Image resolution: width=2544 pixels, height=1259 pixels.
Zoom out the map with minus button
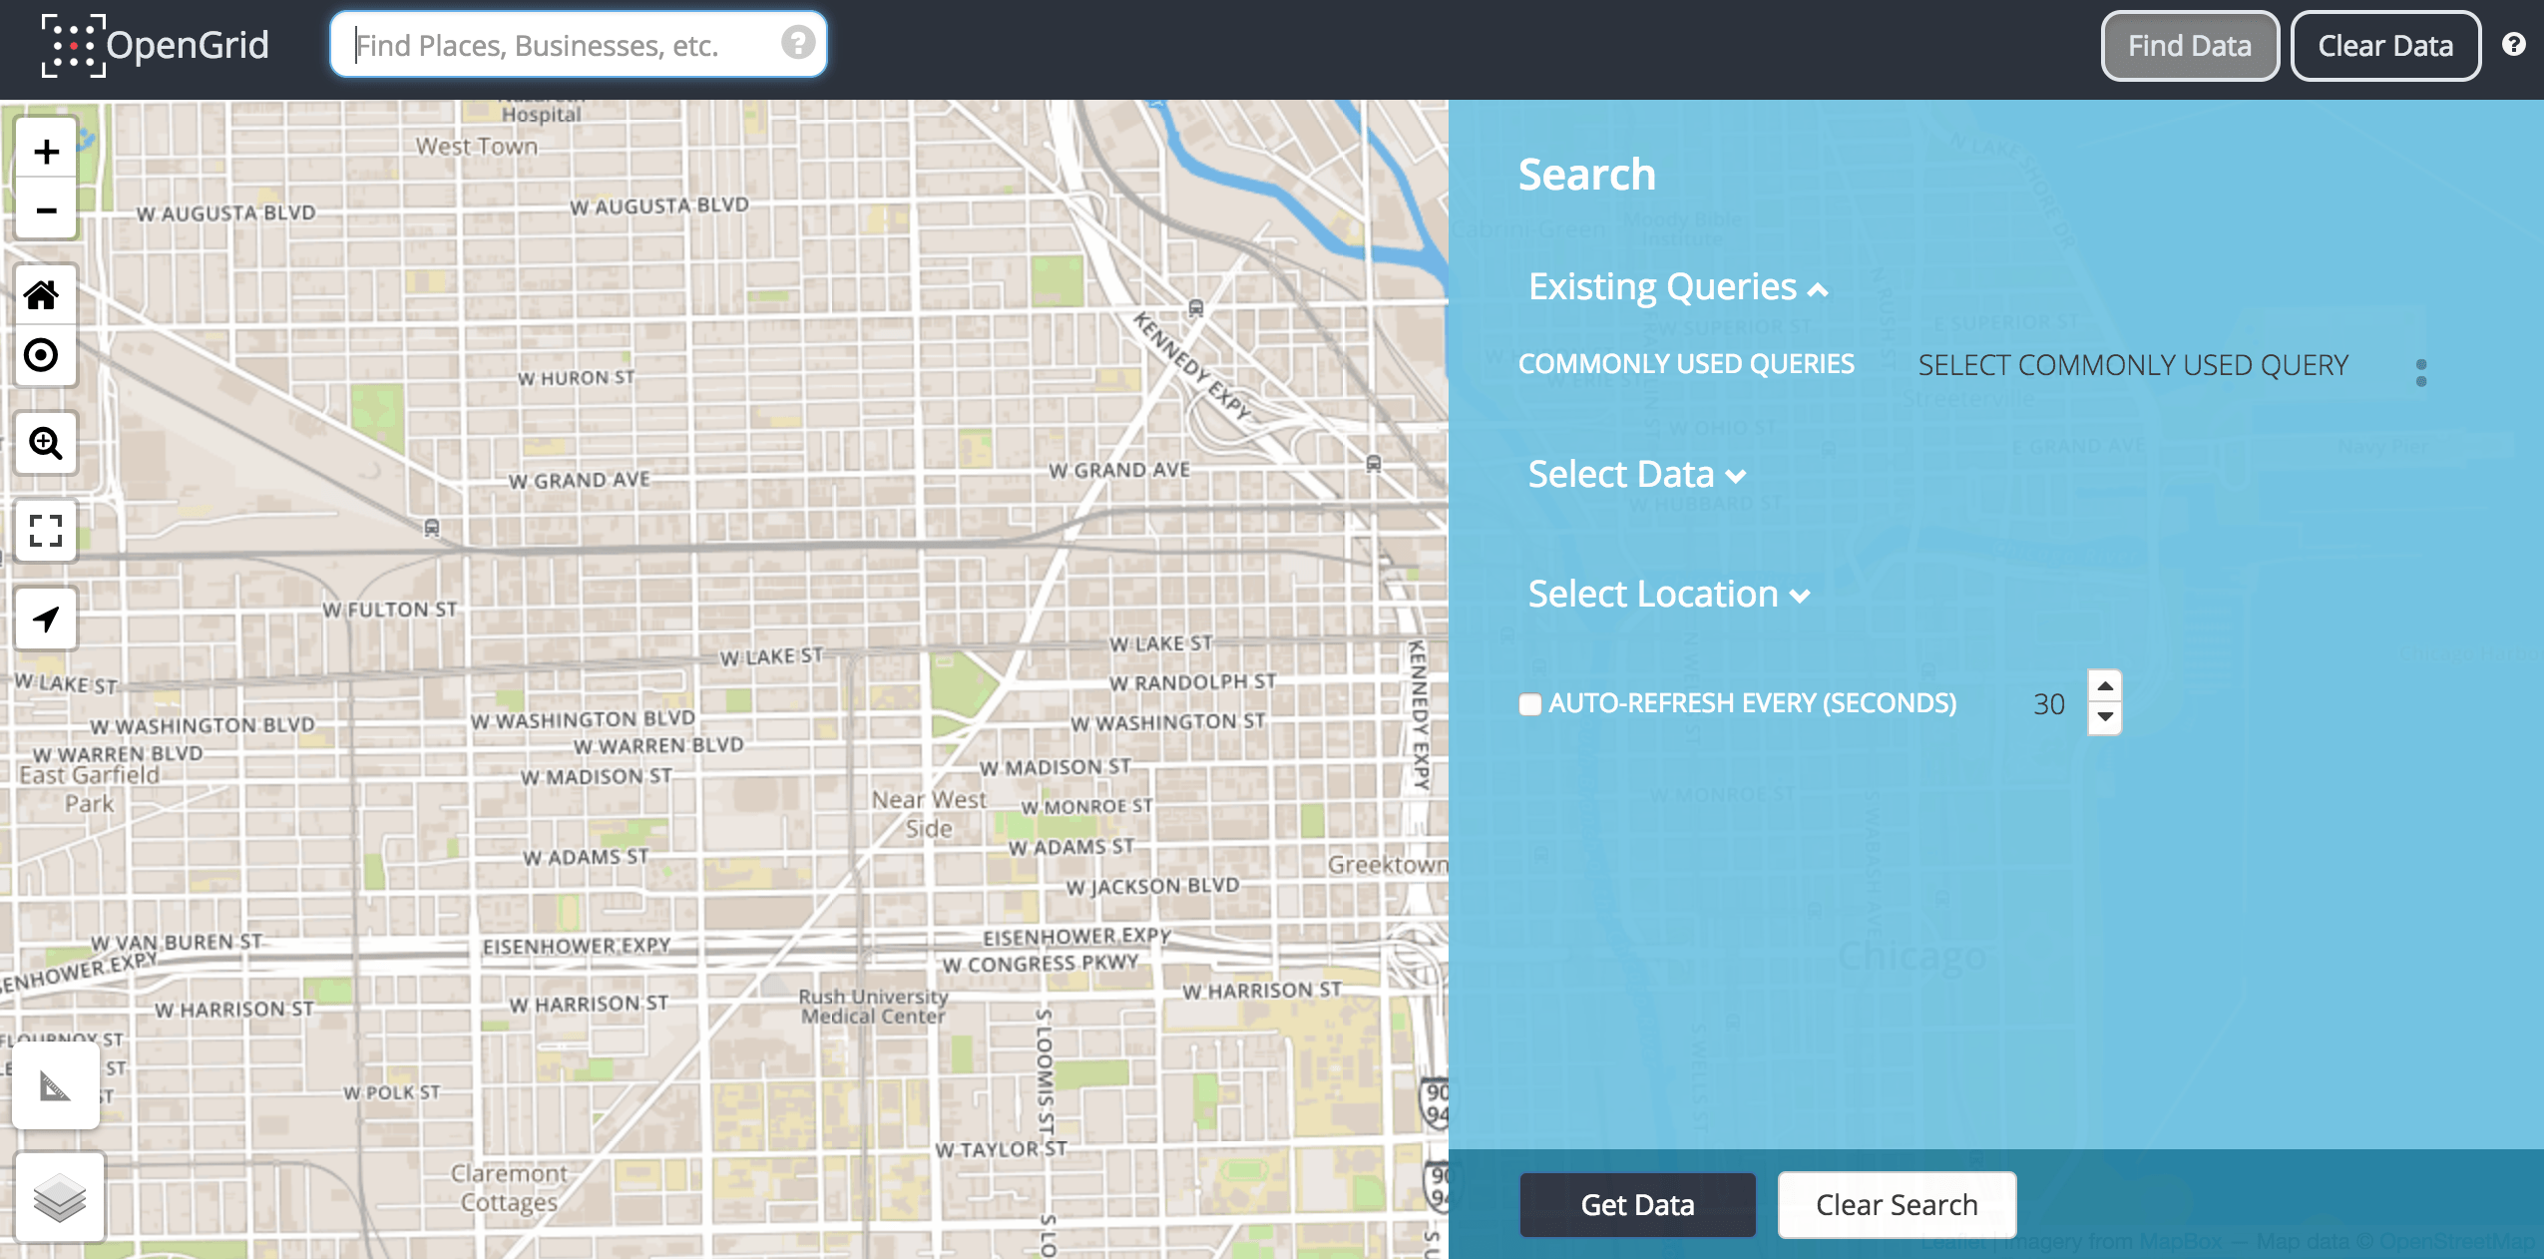pos(46,210)
